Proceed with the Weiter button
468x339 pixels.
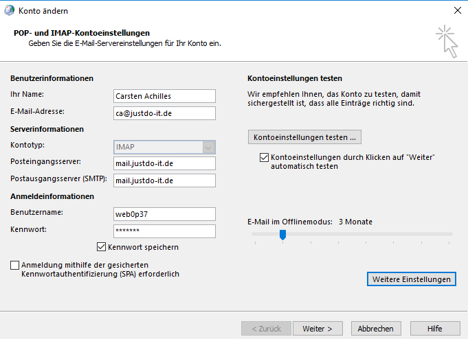point(317,328)
